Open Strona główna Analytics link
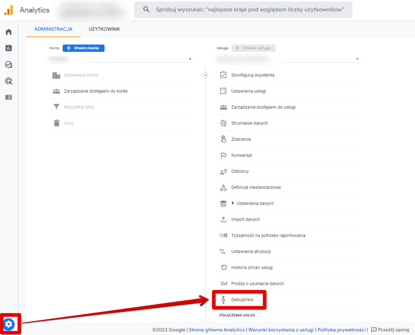The height and width of the screenshot is (335, 415). click(x=217, y=330)
